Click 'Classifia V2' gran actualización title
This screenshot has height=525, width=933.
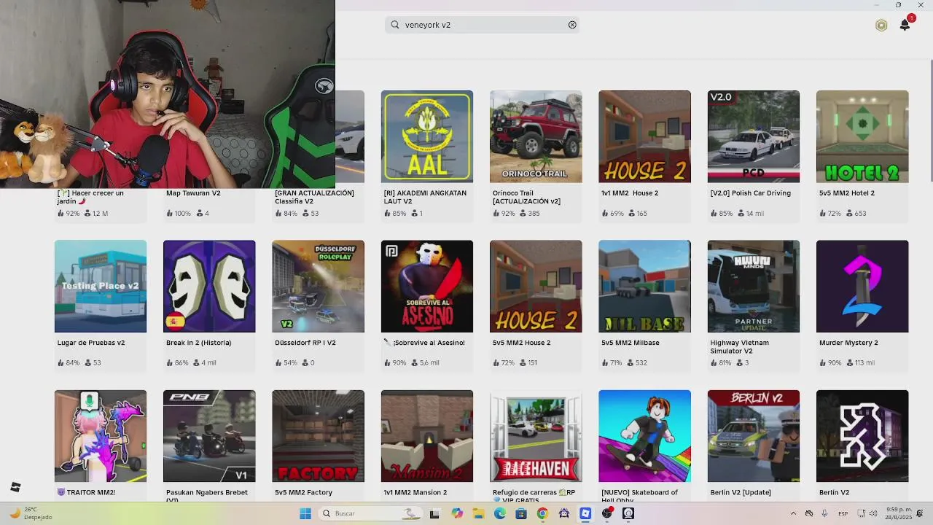click(314, 197)
